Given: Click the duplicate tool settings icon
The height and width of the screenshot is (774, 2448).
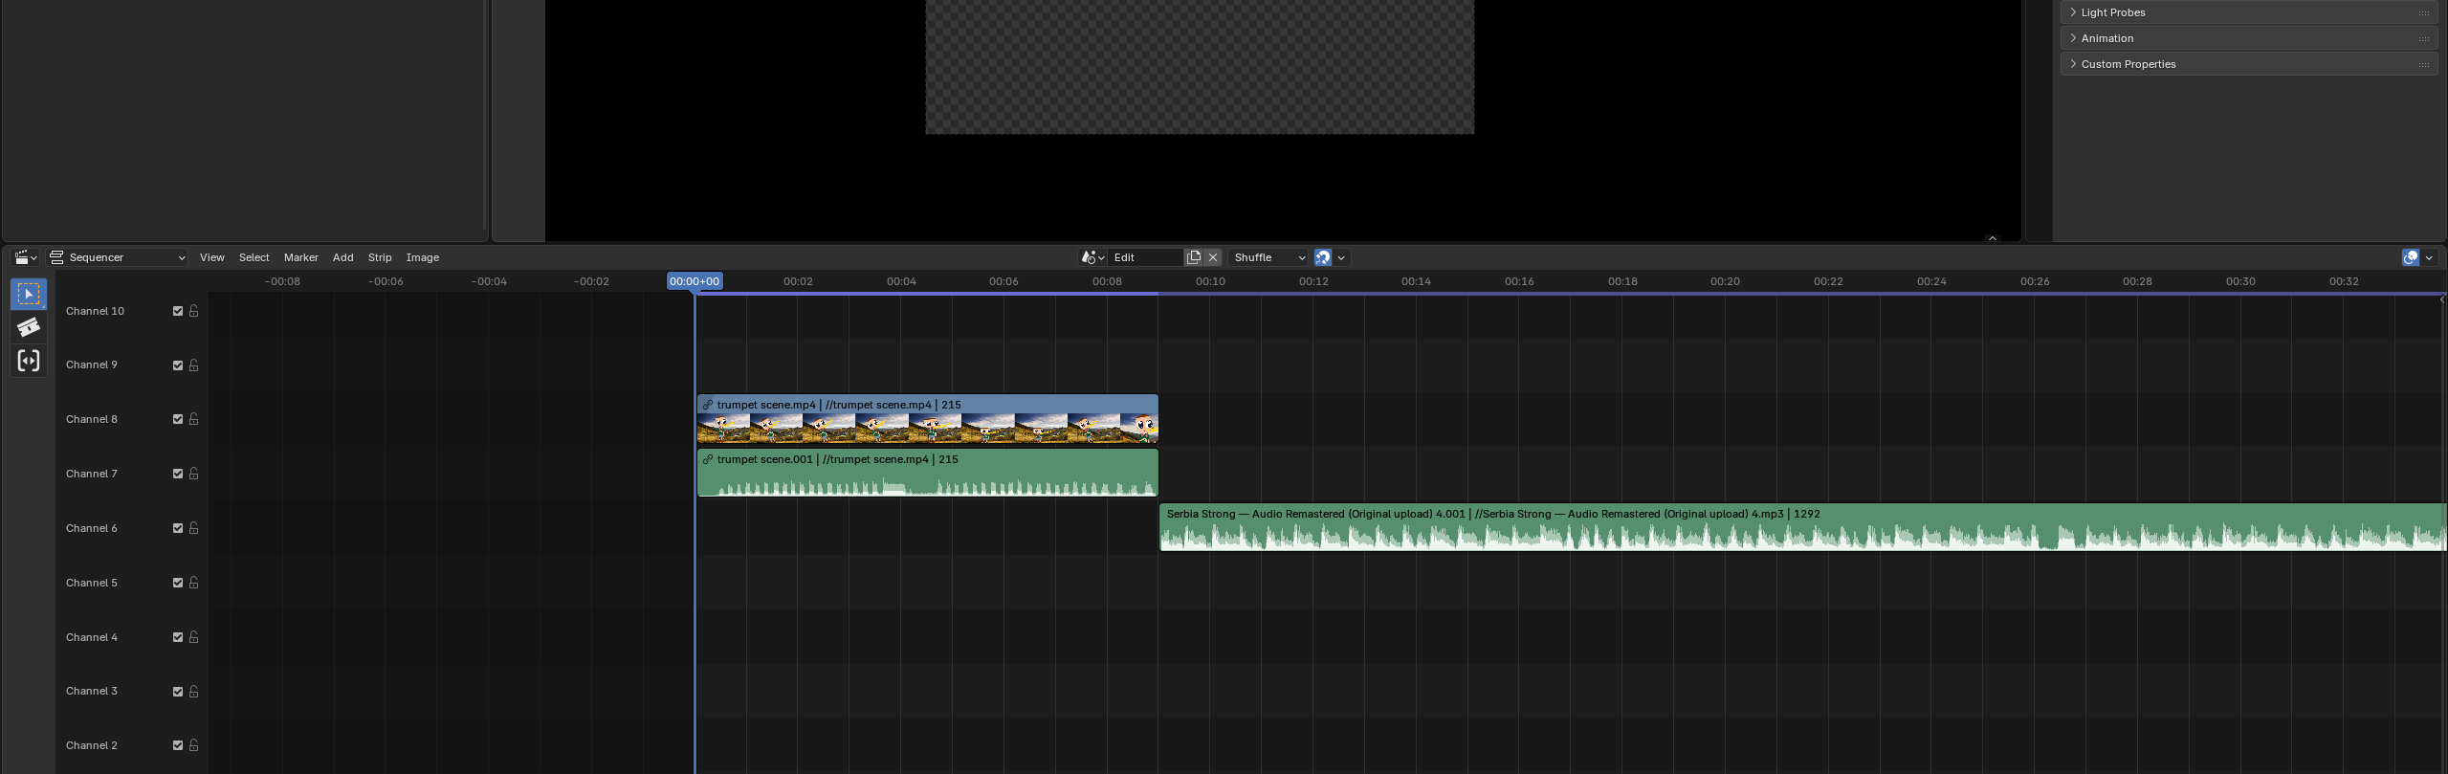Looking at the screenshot, I should (x=1193, y=257).
